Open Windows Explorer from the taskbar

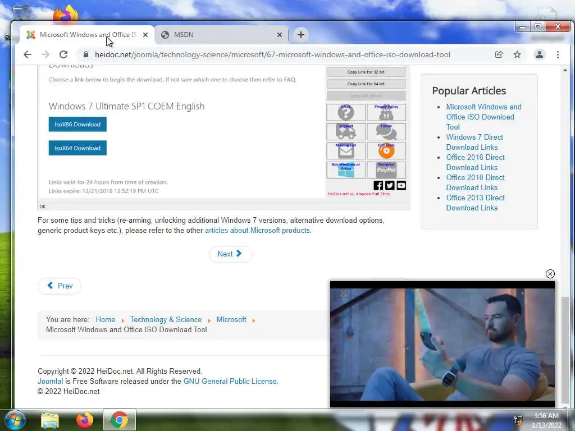pos(50,420)
